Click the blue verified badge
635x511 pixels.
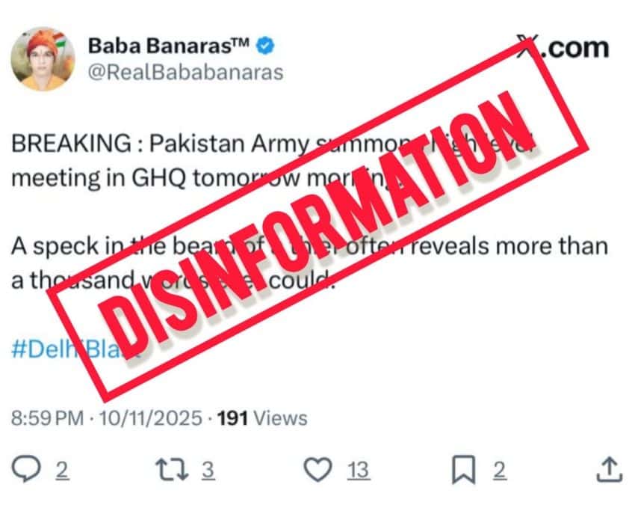coord(265,46)
